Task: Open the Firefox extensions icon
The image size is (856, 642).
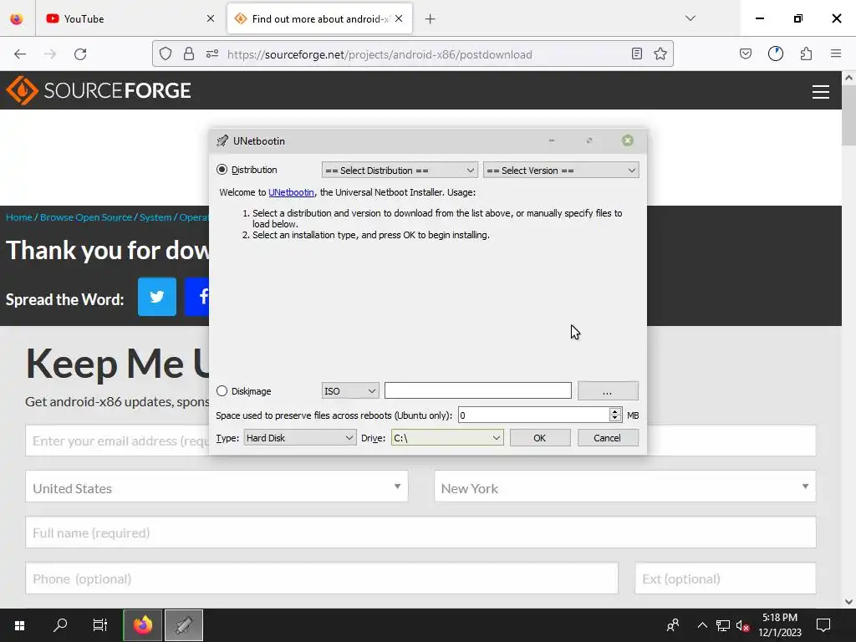Action: (x=806, y=54)
